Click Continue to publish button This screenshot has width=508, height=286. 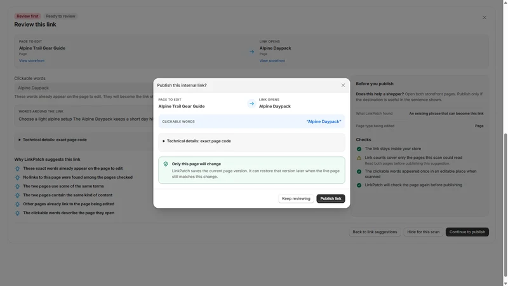[x=467, y=232]
